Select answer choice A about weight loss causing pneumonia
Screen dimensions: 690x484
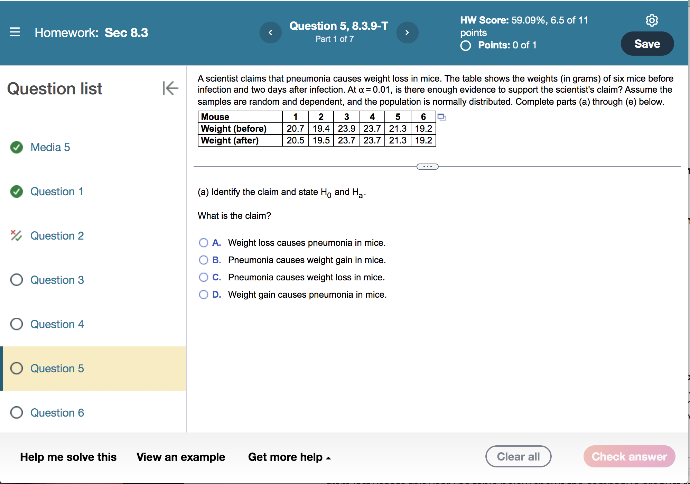click(203, 242)
